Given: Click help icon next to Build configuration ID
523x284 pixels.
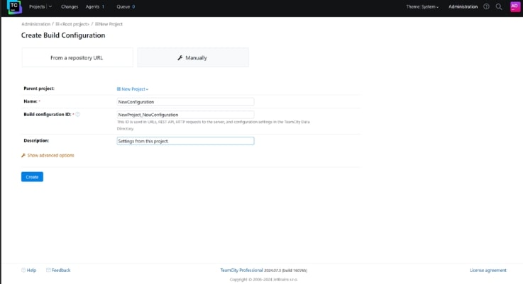Looking at the screenshot, I should point(78,114).
